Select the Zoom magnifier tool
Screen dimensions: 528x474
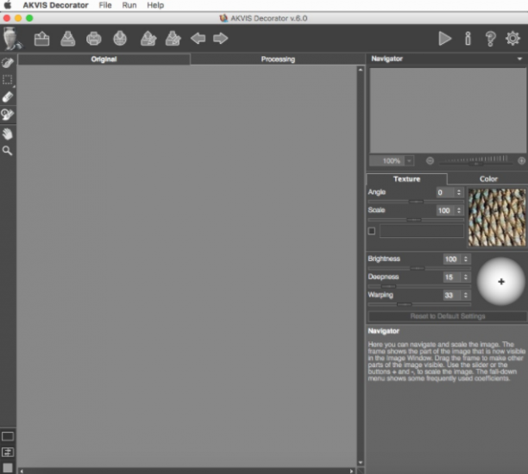pos(8,151)
